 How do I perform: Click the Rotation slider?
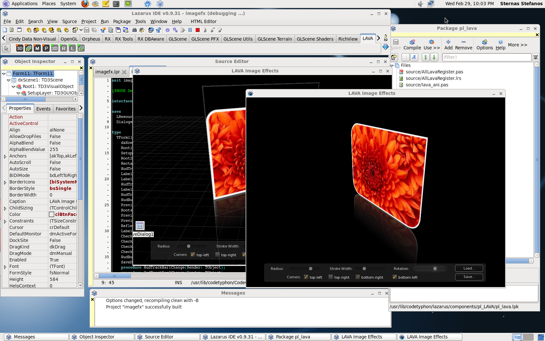point(430,269)
